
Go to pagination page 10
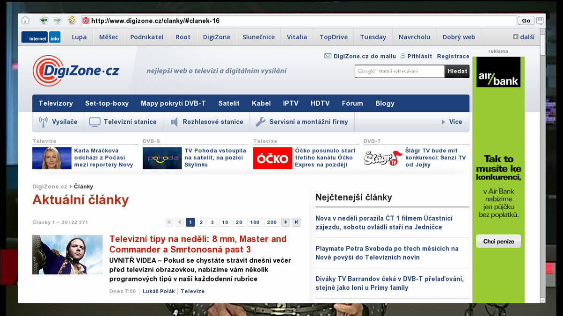[x=225, y=222]
